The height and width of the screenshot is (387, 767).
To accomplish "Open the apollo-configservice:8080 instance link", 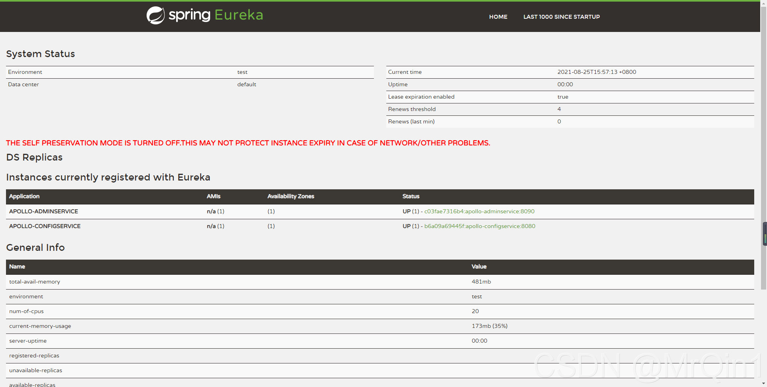I will (x=480, y=226).
